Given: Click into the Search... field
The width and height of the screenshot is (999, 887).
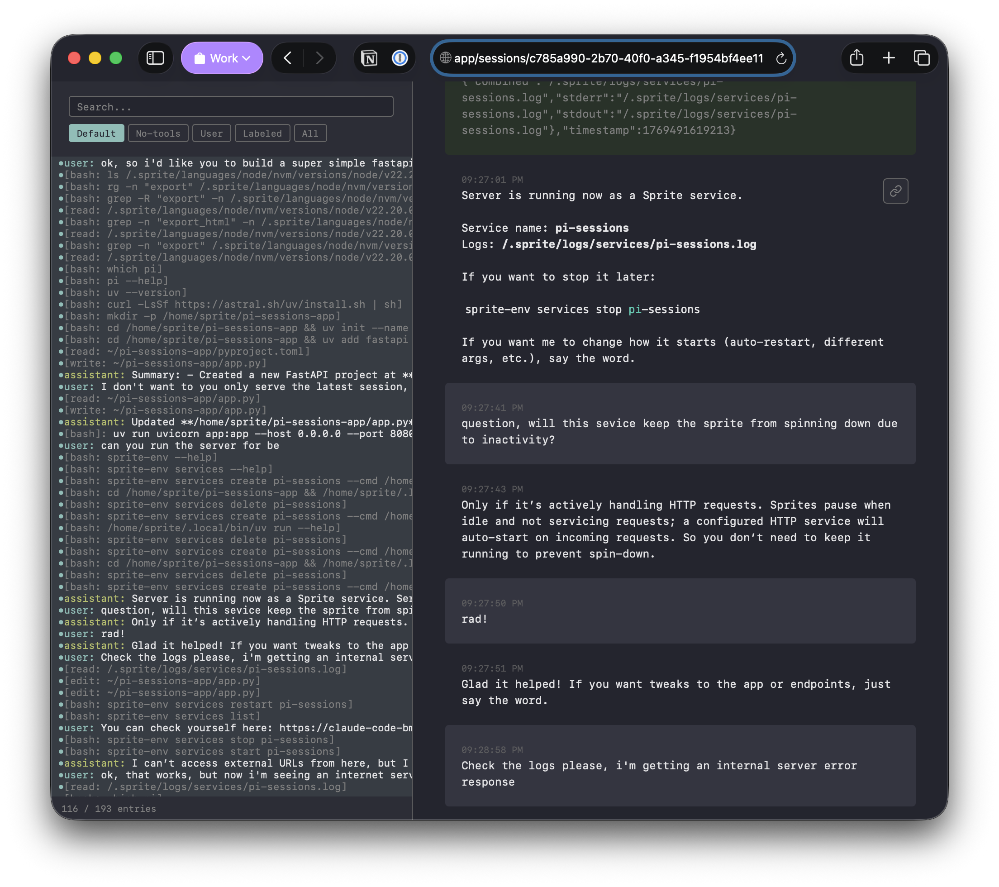Looking at the screenshot, I should pyautogui.click(x=231, y=107).
